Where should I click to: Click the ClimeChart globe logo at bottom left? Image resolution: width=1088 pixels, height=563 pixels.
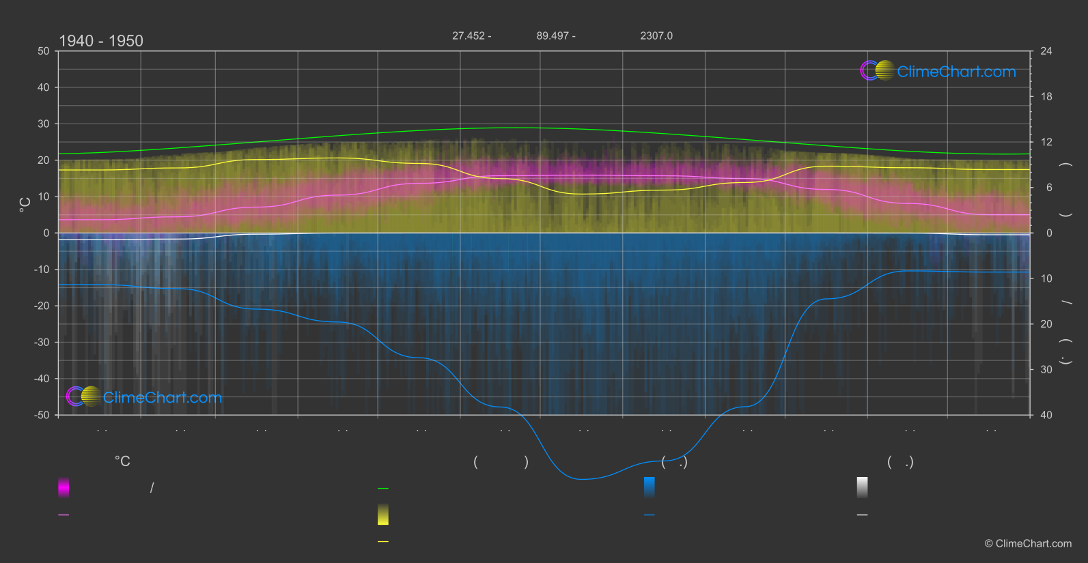tap(83, 396)
